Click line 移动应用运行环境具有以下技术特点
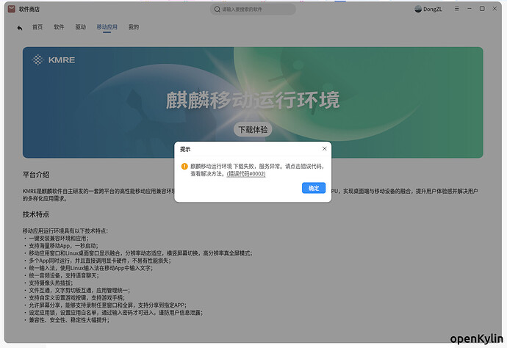 65,231
